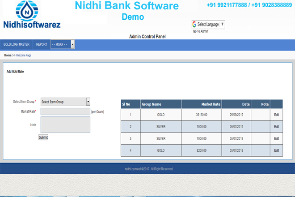Click the Date column header

236,104
